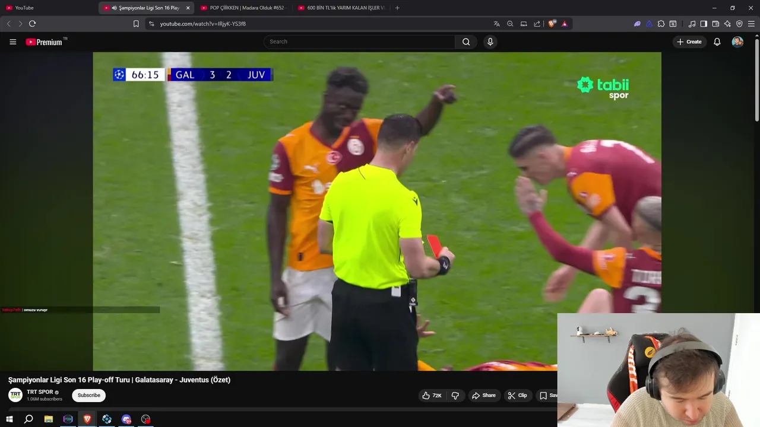Dislike the video
The width and height of the screenshot is (760, 427).
(x=455, y=396)
